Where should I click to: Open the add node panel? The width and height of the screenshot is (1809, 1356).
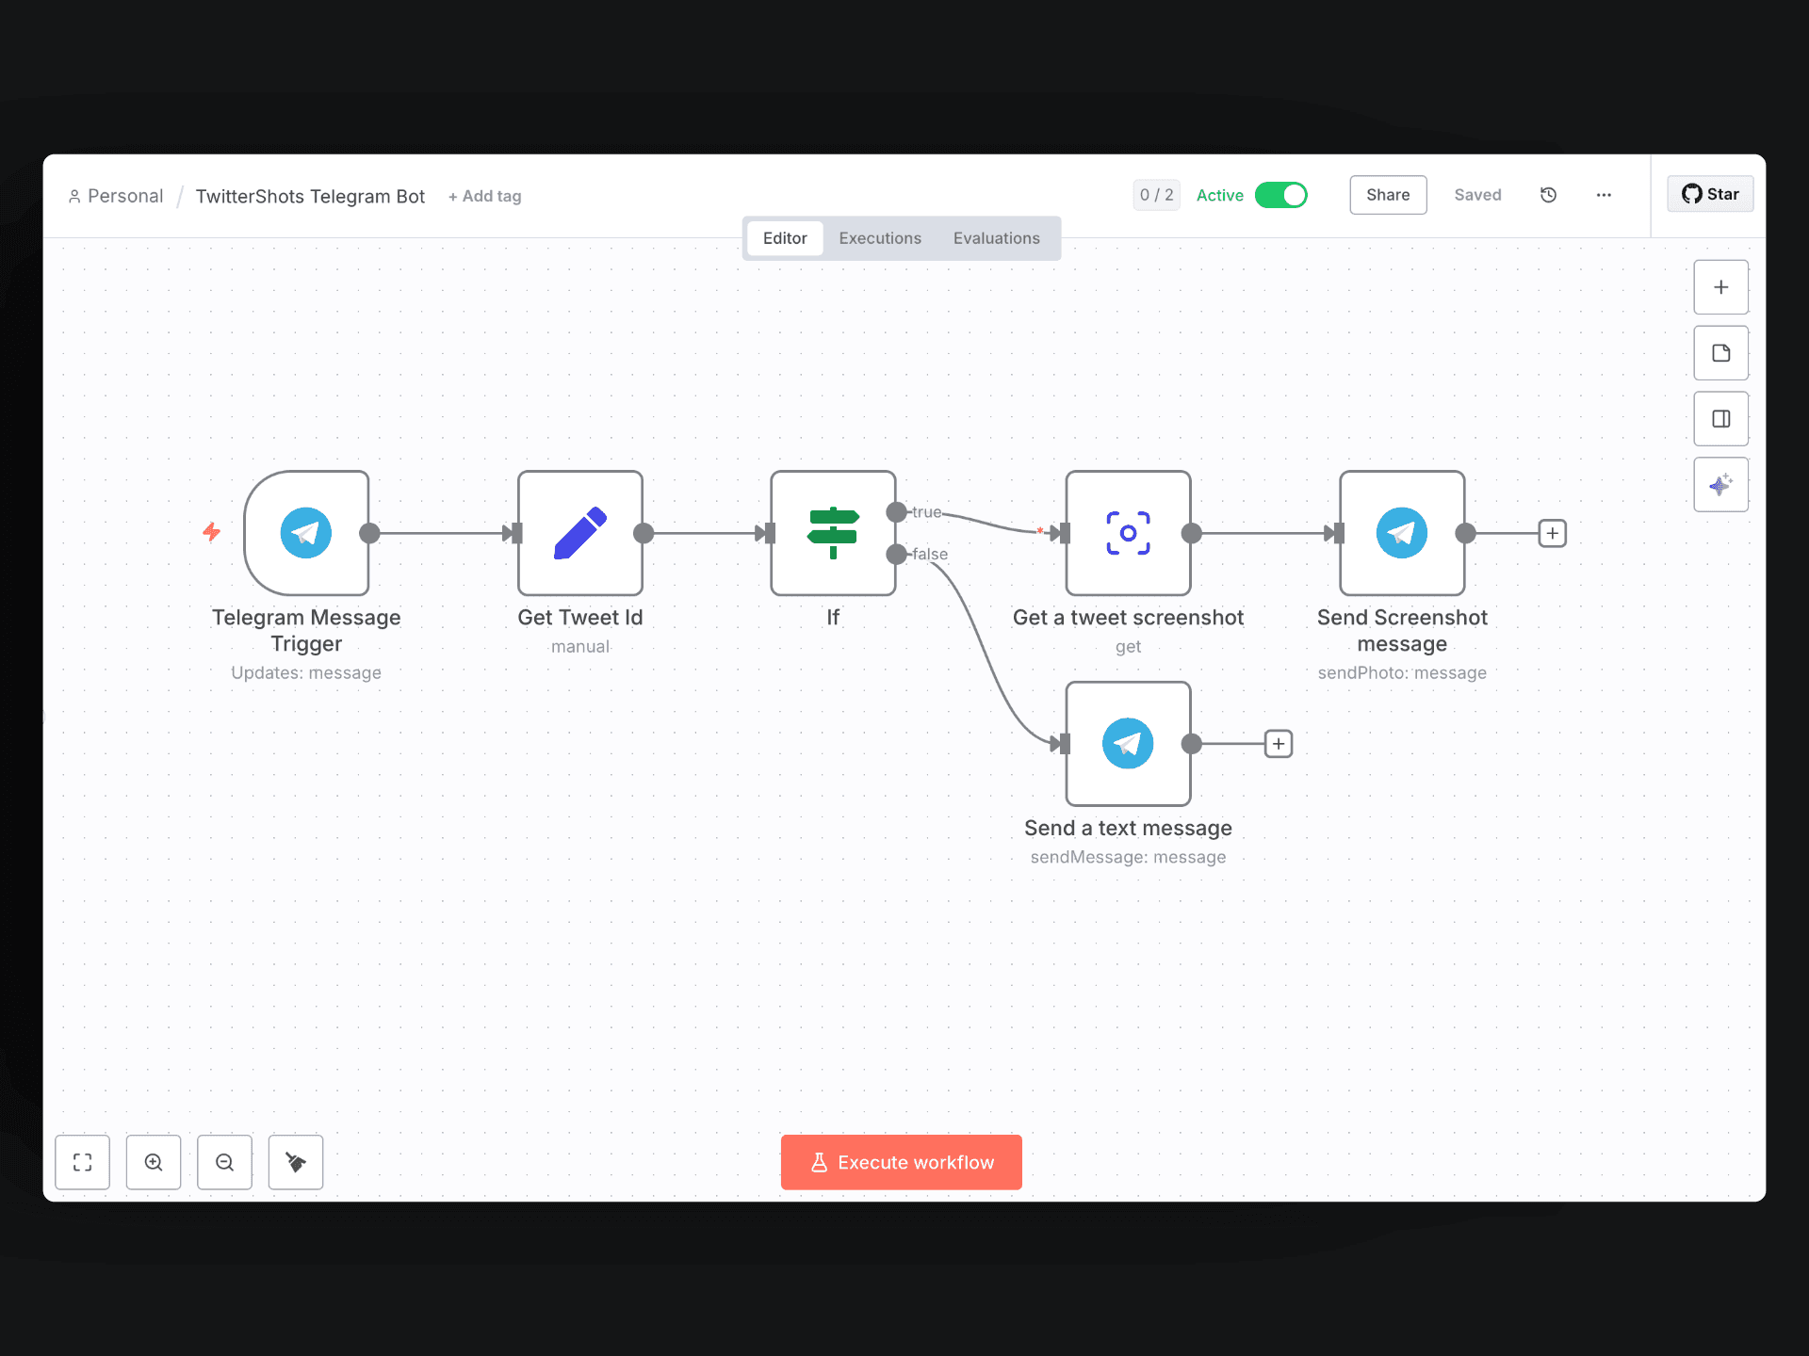point(1720,287)
